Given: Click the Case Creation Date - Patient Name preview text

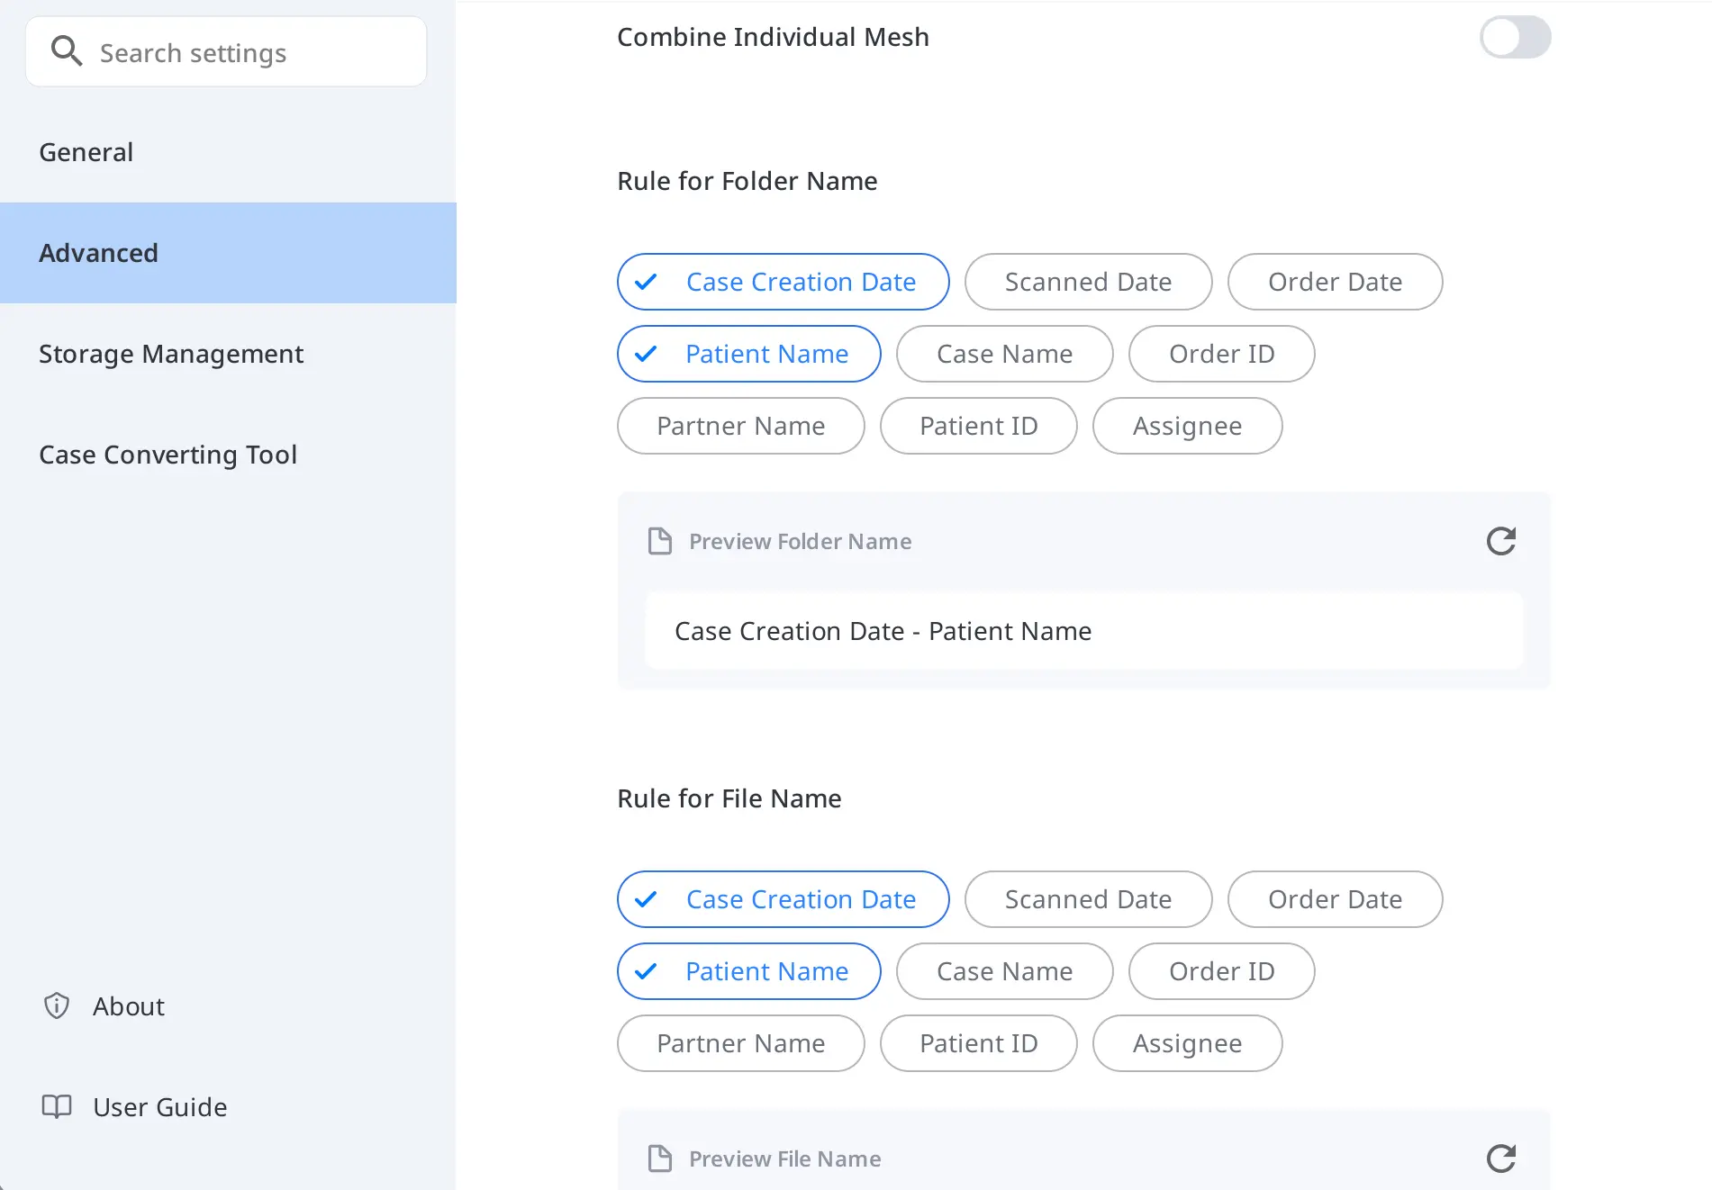Looking at the screenshot, I should [x=883, y=630].
